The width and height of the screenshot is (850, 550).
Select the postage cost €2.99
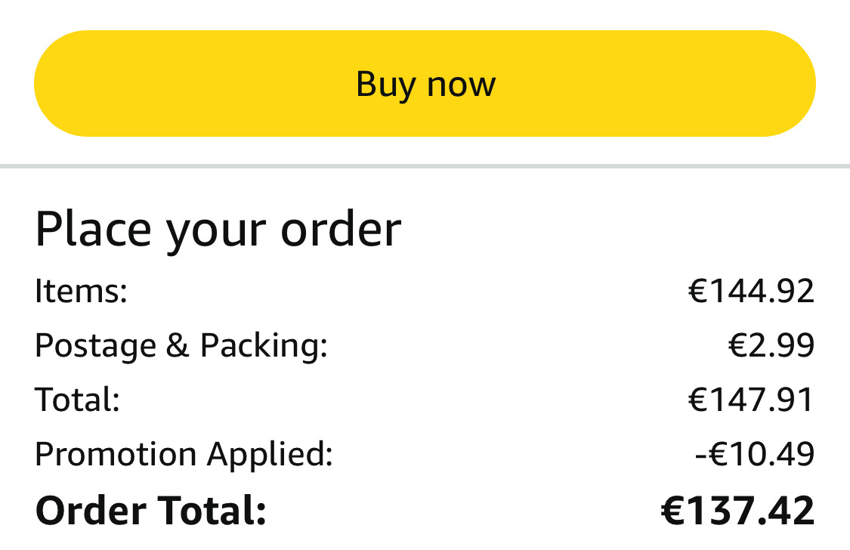pos(771,345)
